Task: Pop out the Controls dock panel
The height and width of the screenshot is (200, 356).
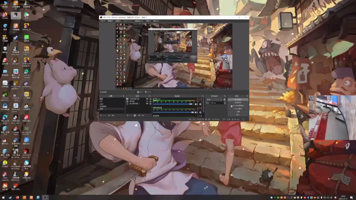Action: point(247,96)
